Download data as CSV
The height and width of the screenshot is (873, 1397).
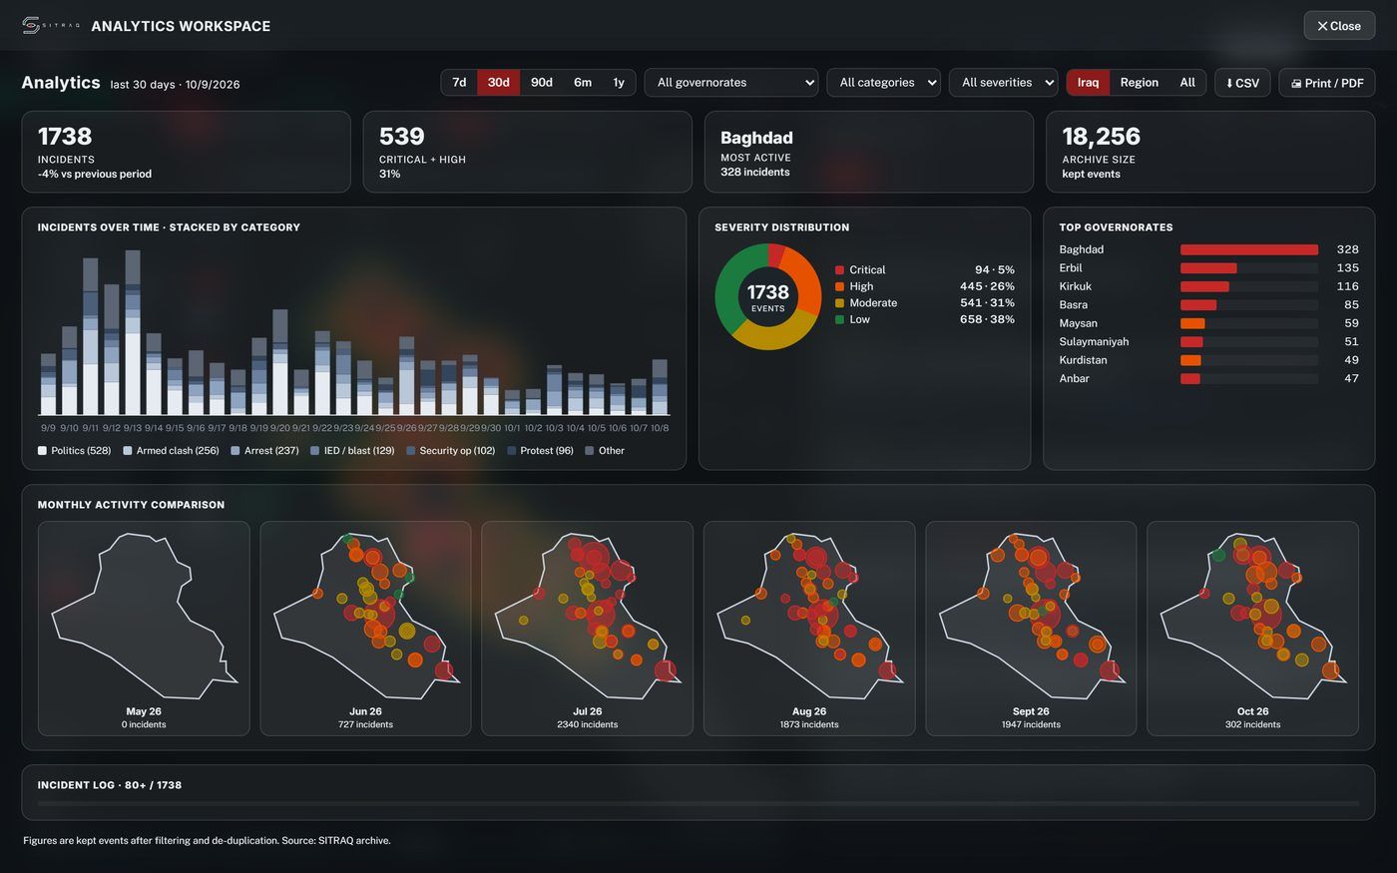tap(1242, 83)
